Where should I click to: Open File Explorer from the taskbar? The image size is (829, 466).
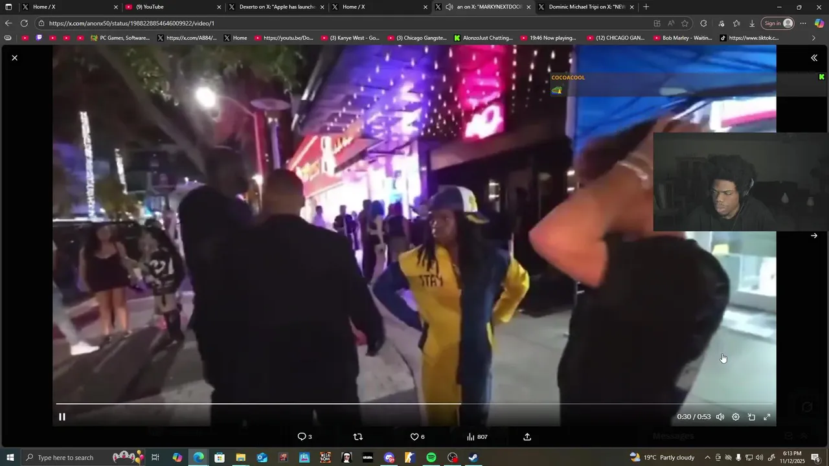tap(240, 458)
